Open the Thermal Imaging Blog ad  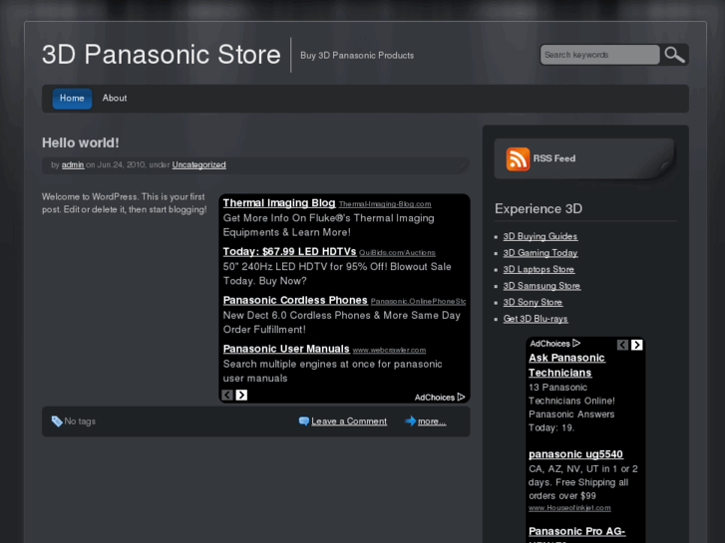coord(279,203)
